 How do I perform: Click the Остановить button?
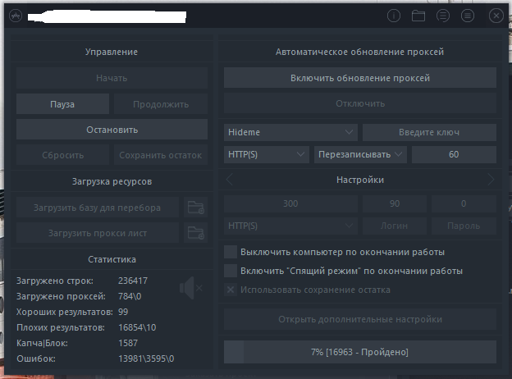[x=112, y=130]
